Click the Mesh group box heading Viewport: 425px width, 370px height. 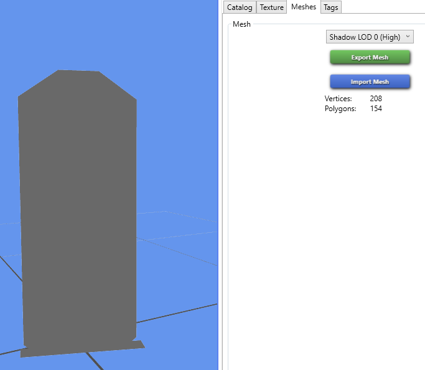click(x=241, y=24)
